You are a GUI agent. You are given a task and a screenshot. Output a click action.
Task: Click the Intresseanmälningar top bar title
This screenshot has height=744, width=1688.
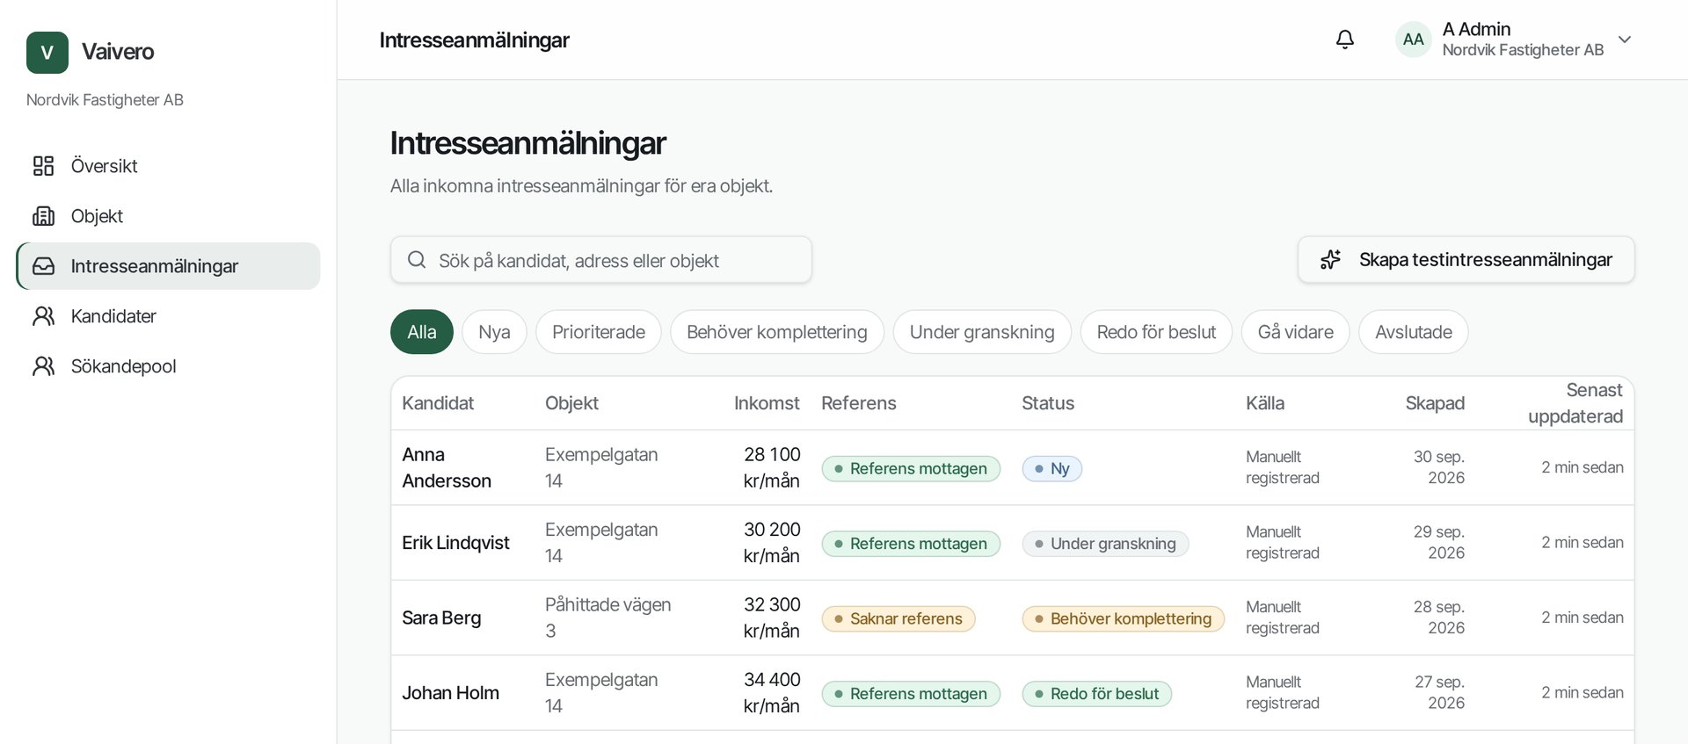pyautogui.click(x=474, y=40)
